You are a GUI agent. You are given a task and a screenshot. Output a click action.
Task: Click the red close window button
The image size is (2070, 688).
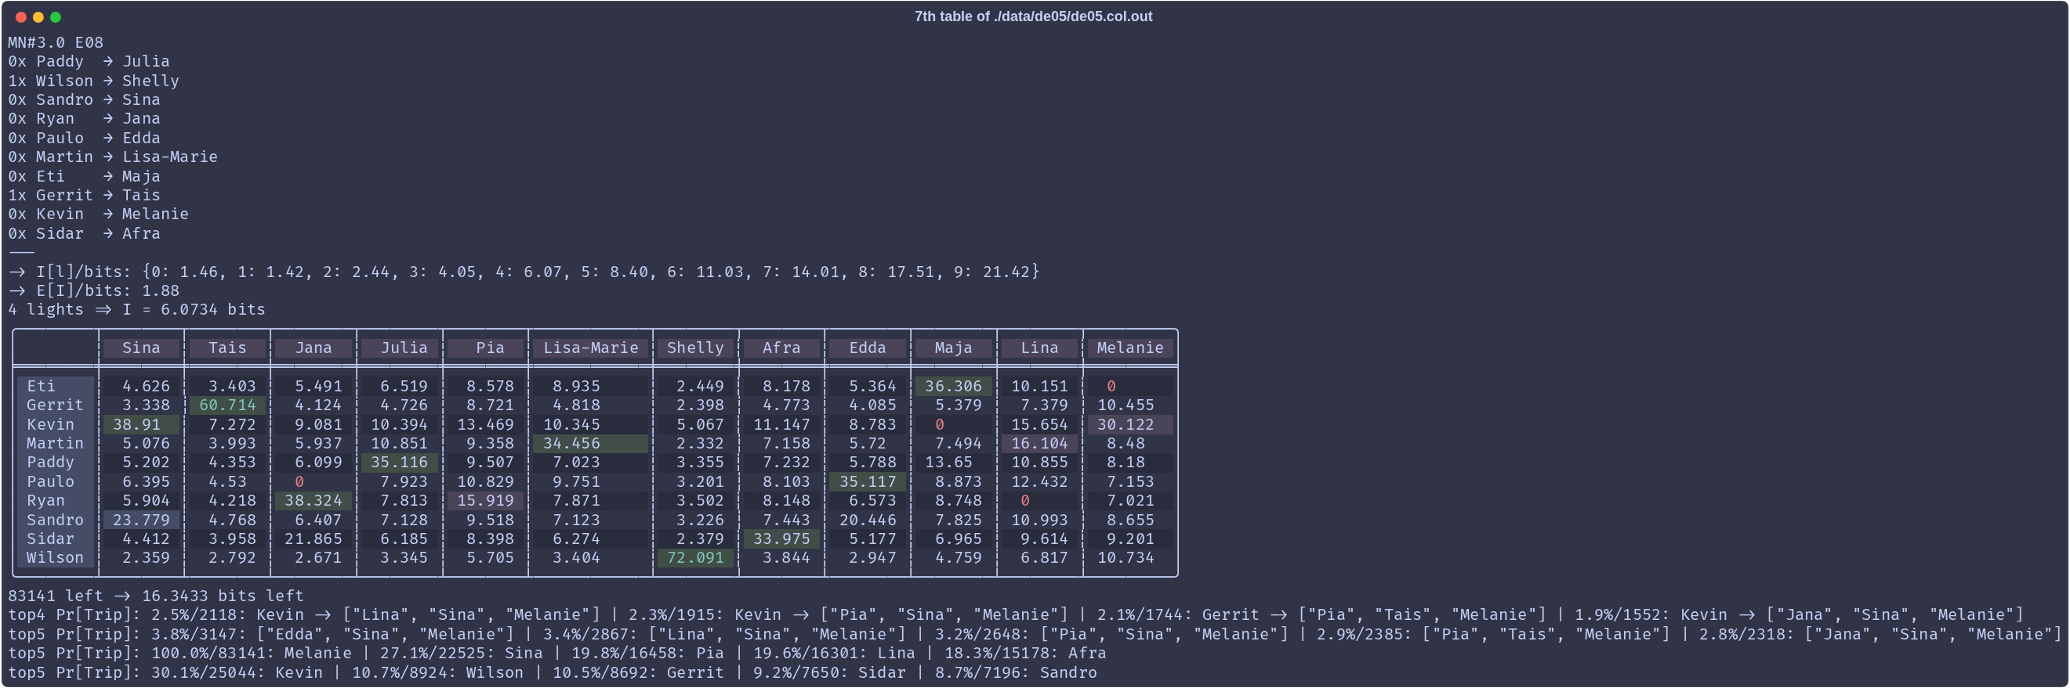pos(21,17)
